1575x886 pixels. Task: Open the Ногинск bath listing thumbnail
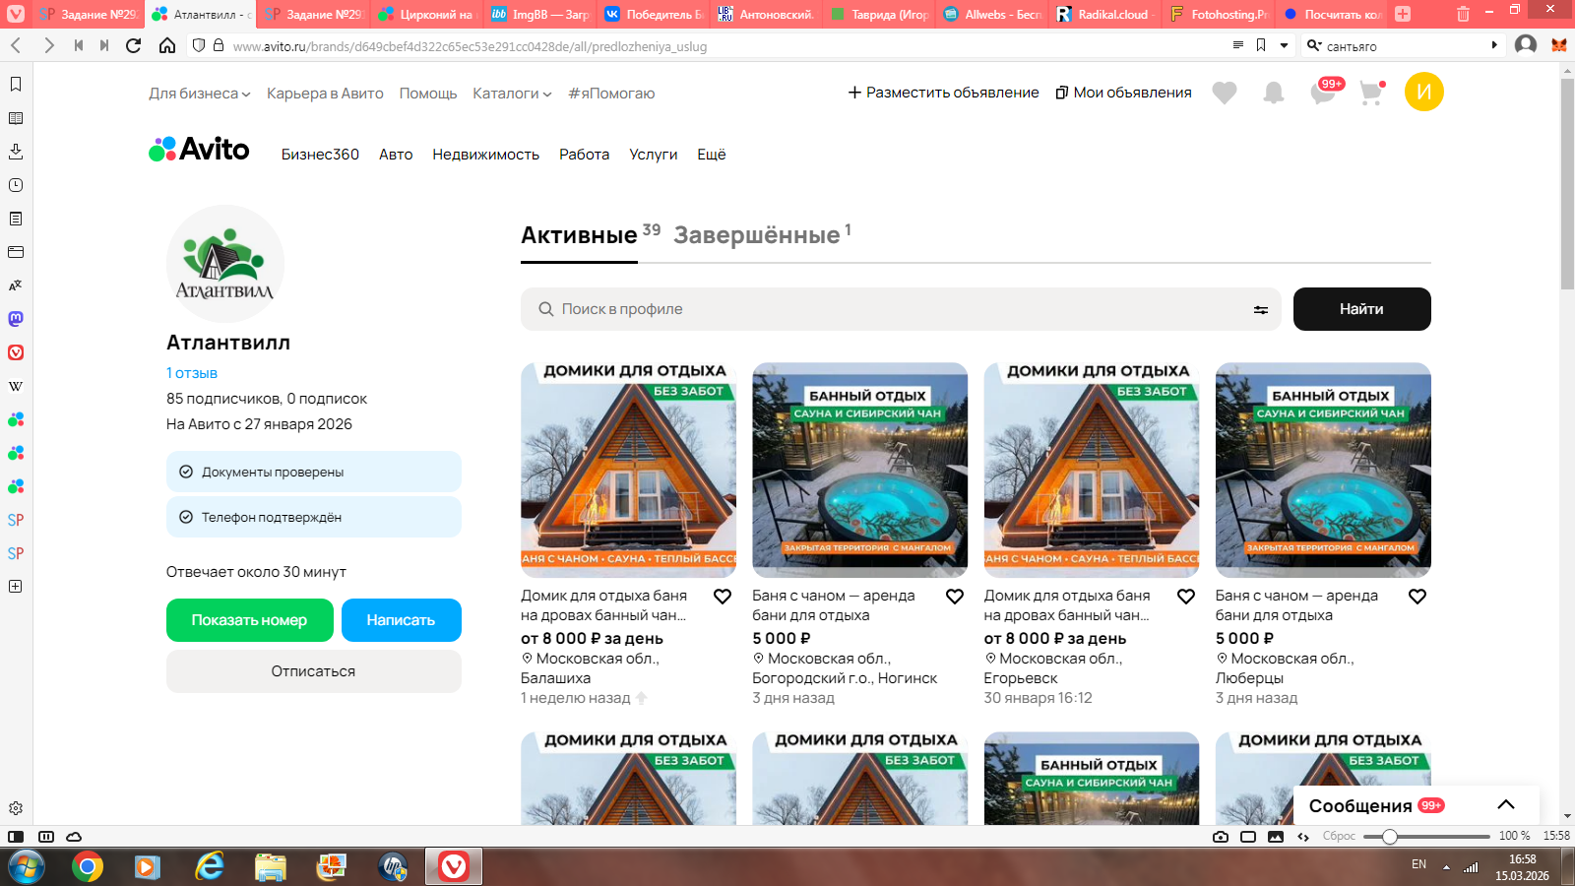tap(860, 470)
